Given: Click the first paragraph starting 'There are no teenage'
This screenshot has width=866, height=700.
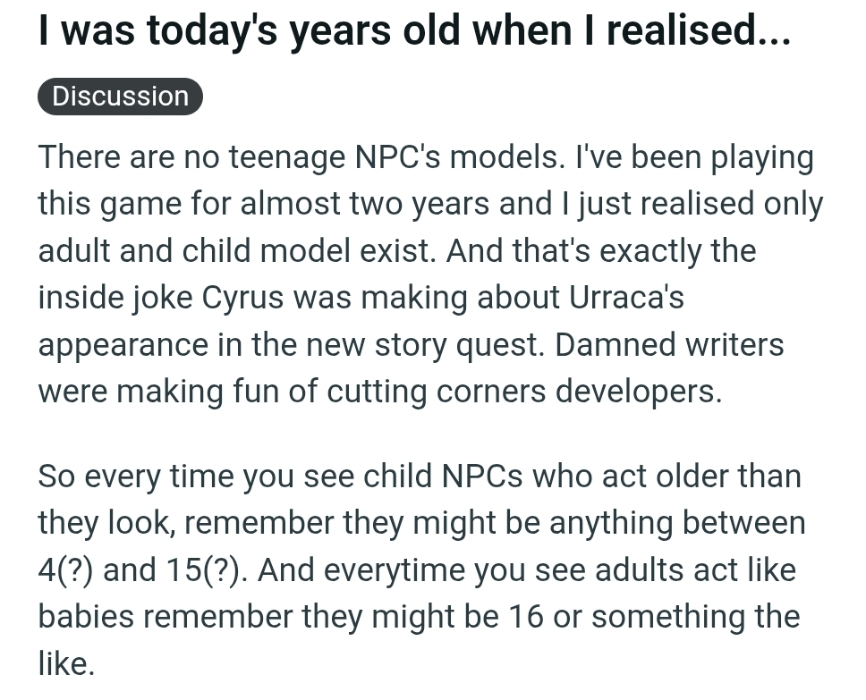Looking at the screenshot, I should click(x=431, y=274).
